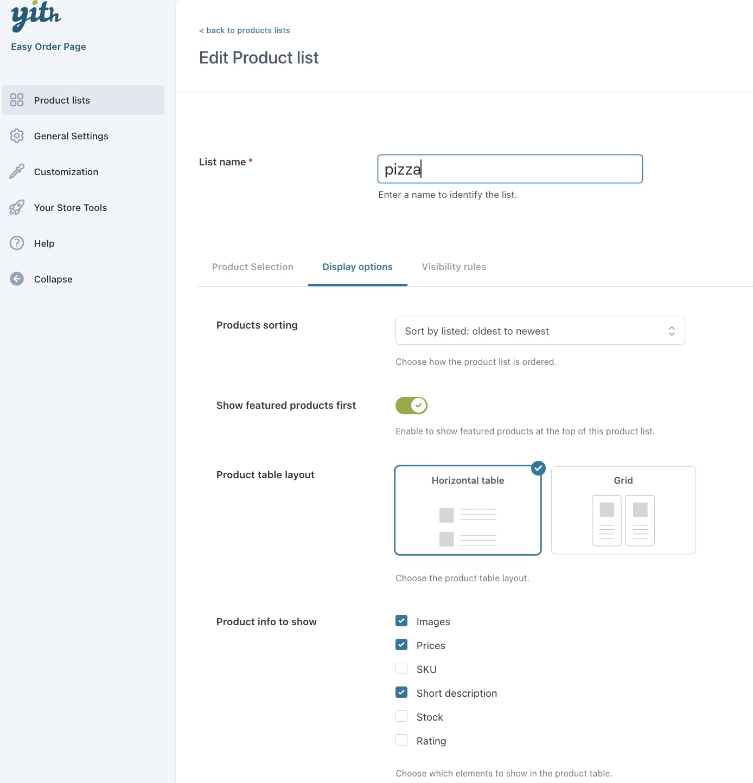
Task: Open Customization in sidebar
Action: point(83,171)
